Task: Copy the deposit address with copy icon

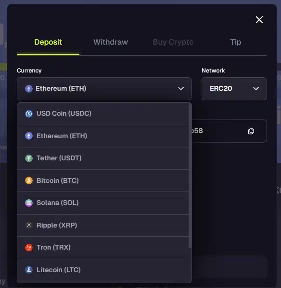Action: pyautogui.click(x=251, y=131)
